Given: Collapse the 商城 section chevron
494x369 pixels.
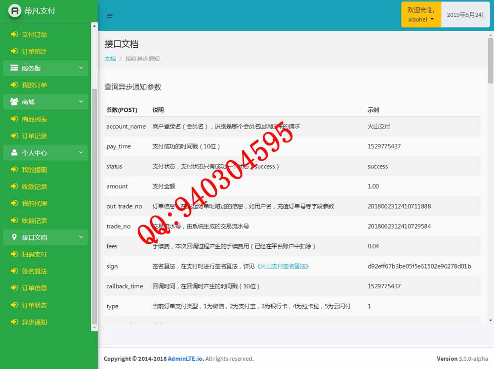Looking at the screenshot, I should (x=81, y=102).
